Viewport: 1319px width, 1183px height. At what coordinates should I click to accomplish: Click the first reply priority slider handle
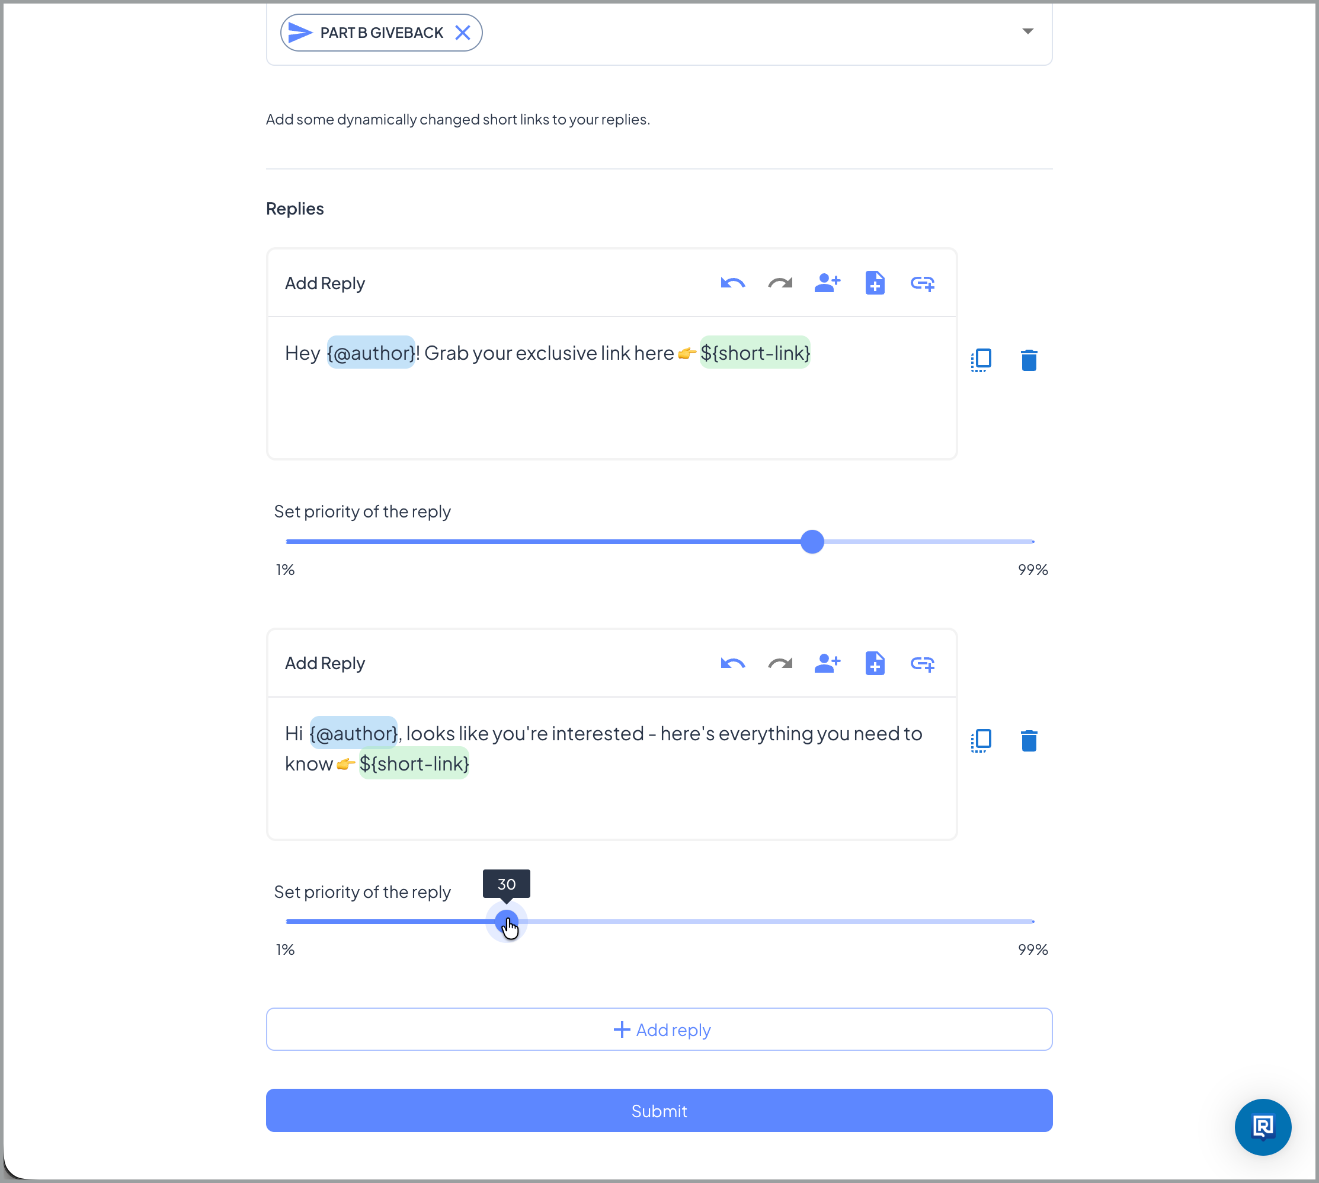tap(812, 542)
